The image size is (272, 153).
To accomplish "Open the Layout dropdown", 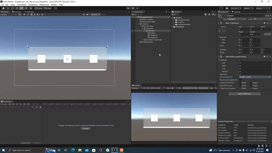I will pos(263,8).
